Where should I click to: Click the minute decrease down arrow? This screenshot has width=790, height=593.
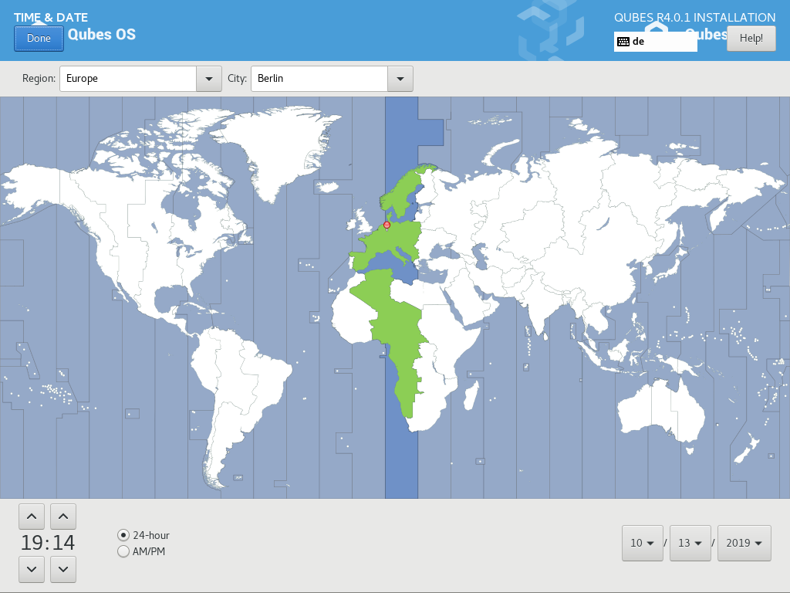(63, 570)
